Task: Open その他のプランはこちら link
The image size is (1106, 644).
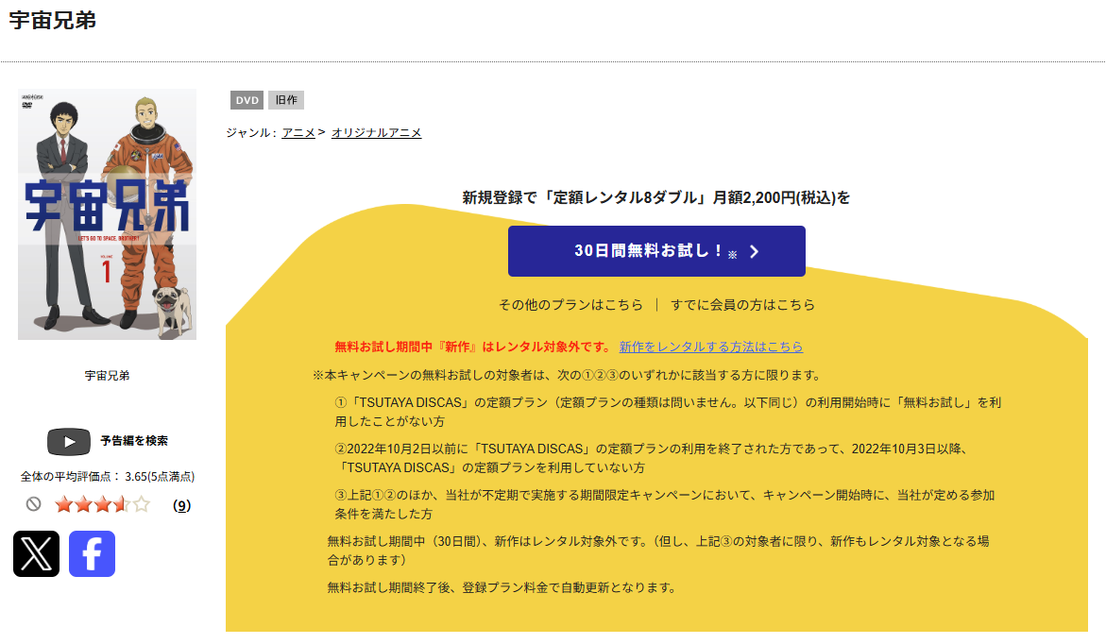Action: [570, 305]
